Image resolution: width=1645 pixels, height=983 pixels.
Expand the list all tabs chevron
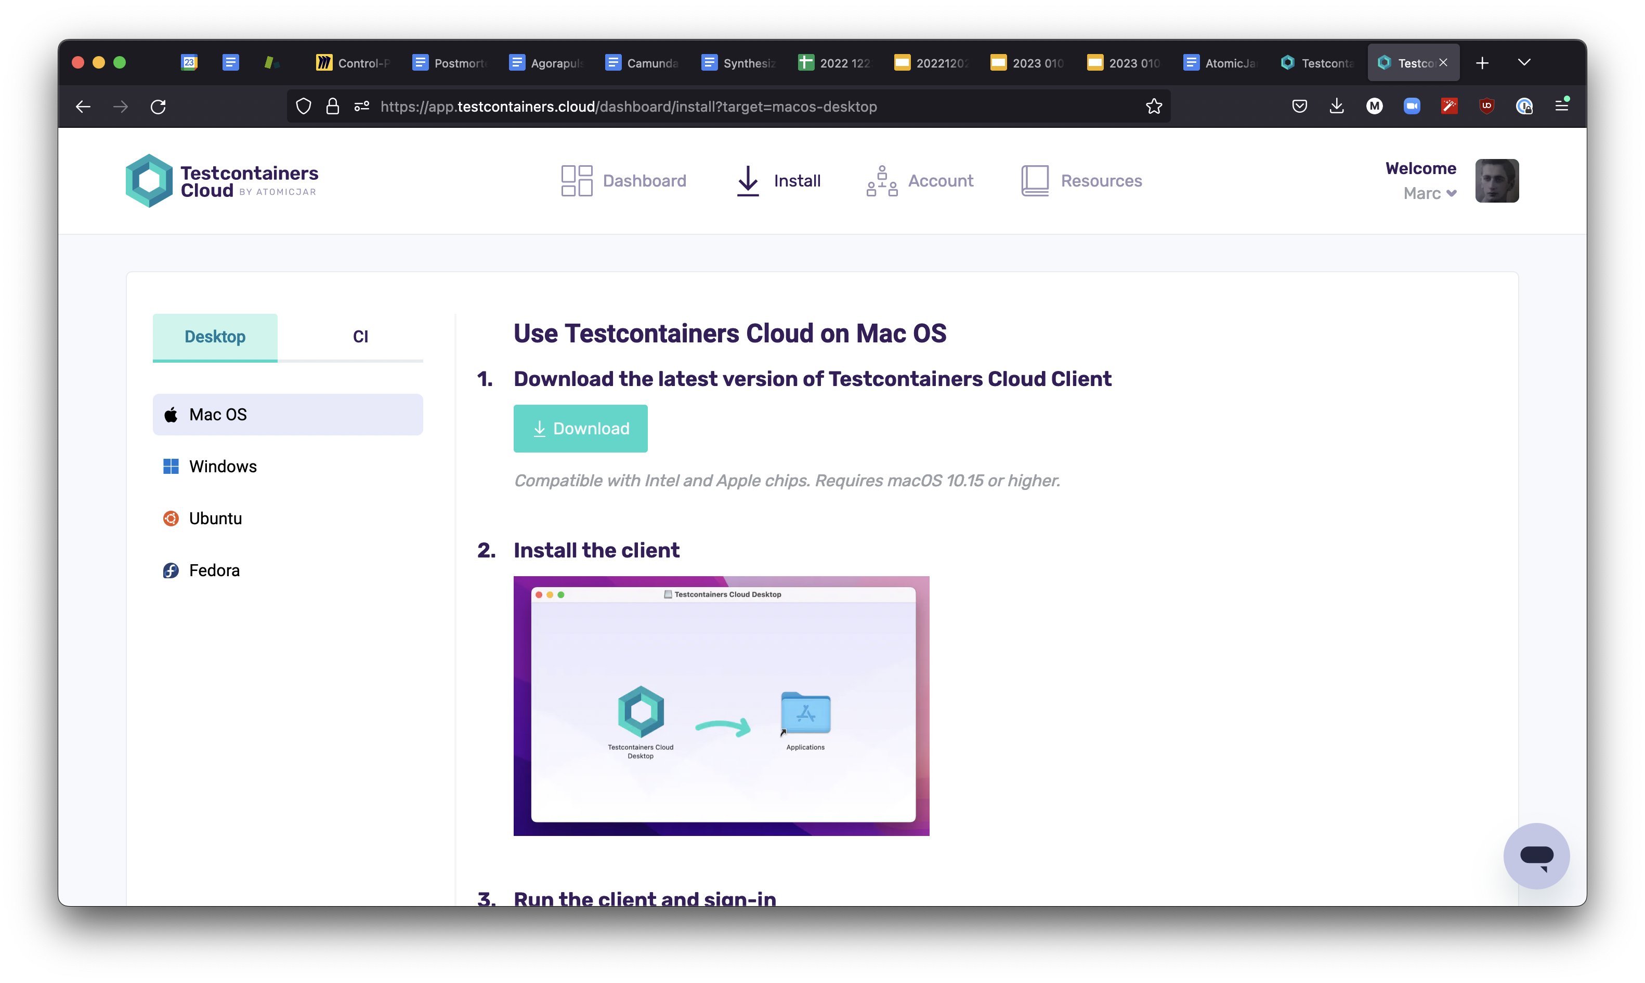click(1524, 62)
